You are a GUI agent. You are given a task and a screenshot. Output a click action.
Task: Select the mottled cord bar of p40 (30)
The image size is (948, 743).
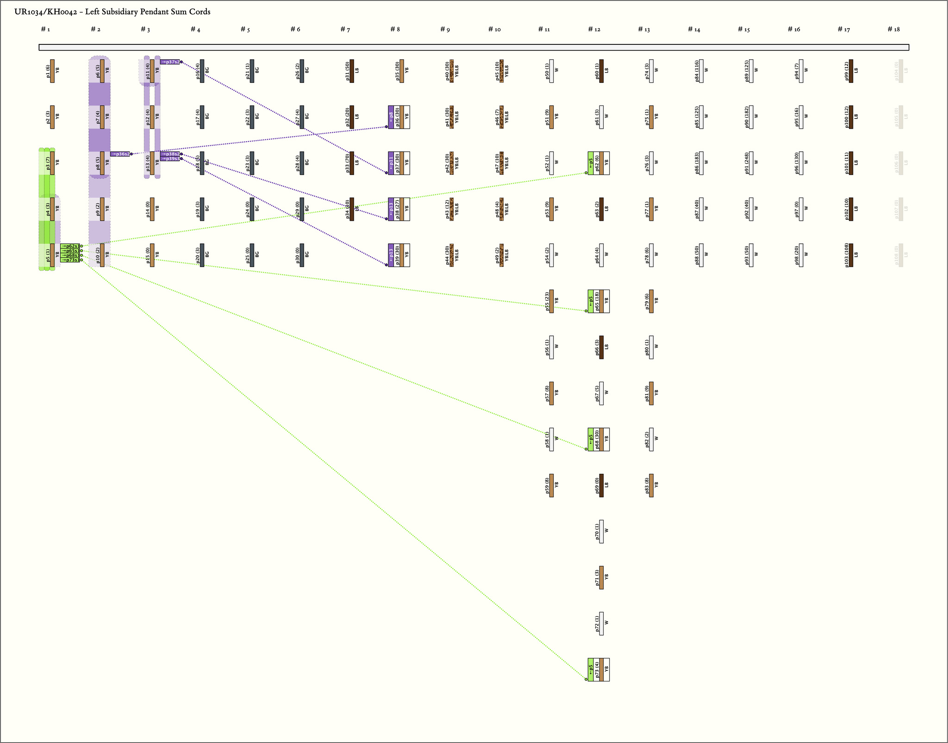tap(452, 71)
